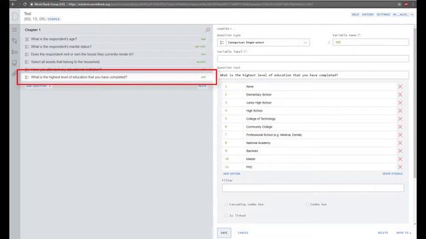
Task: Click Add Option link
Action: pyautogui.click(x=232, y=174)
